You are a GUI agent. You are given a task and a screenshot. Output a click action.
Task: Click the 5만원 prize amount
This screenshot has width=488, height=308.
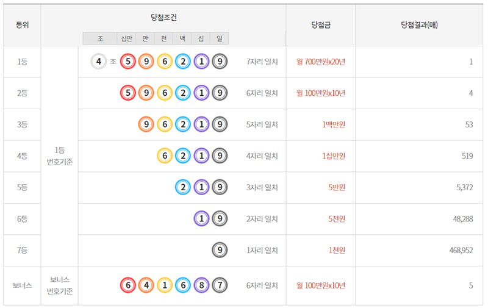click(337, 187)
